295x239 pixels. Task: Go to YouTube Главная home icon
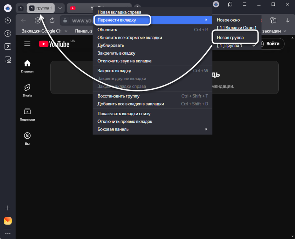(27, 66)
